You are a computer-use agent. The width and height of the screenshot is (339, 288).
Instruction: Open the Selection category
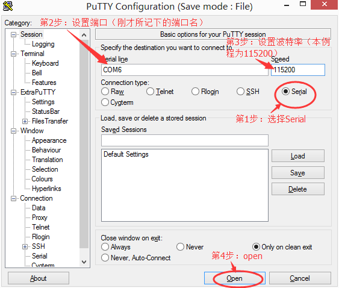click(x=45, y=169)
